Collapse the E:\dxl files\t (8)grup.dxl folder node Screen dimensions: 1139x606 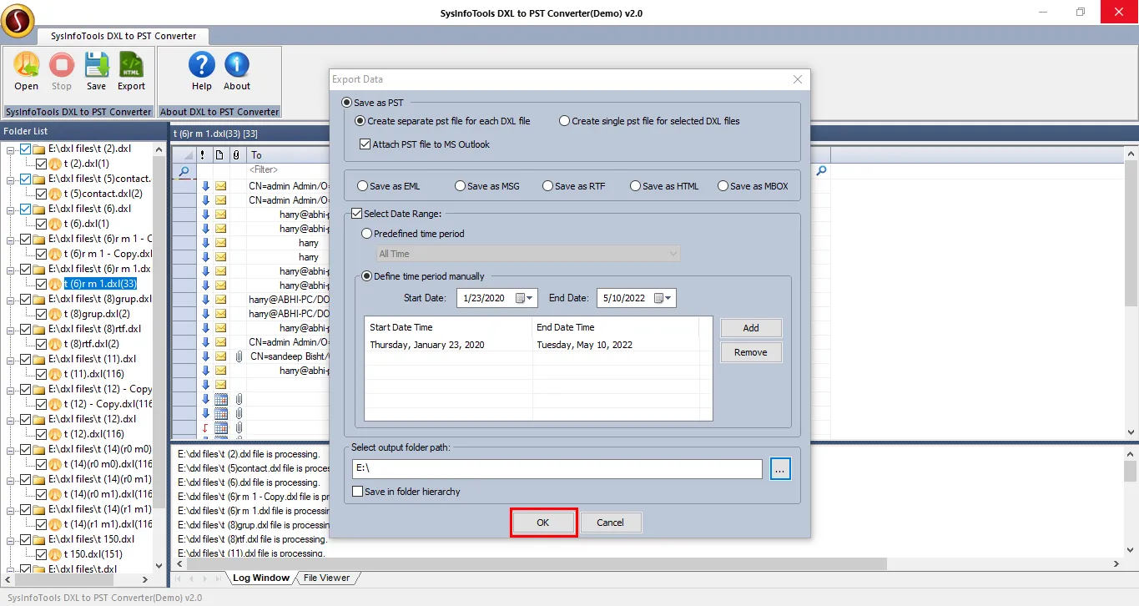[11, 299]
